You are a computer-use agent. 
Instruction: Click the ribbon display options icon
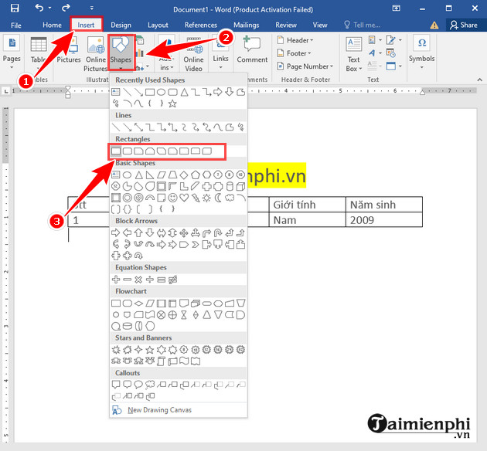pyautogui.click(x=396, y=8)
